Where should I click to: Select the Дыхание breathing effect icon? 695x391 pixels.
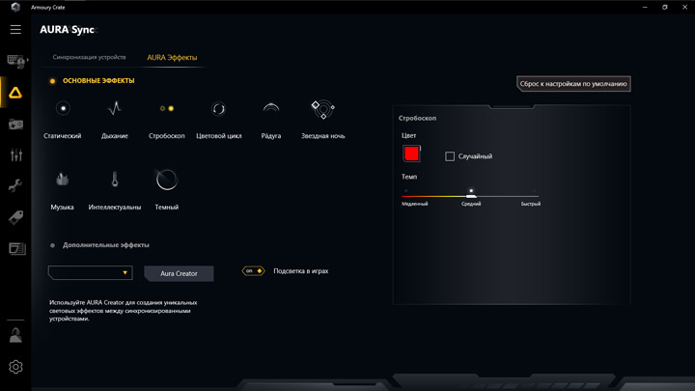click(x=115, y=108)
